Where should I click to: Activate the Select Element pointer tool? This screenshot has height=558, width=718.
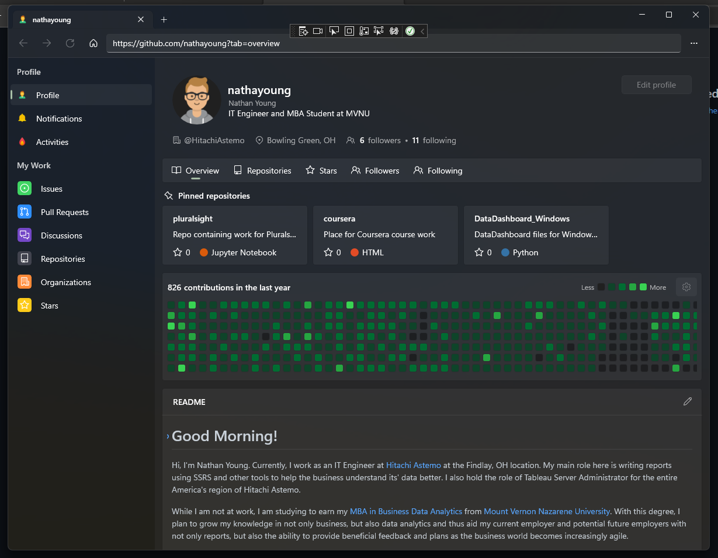click(334, 31)
